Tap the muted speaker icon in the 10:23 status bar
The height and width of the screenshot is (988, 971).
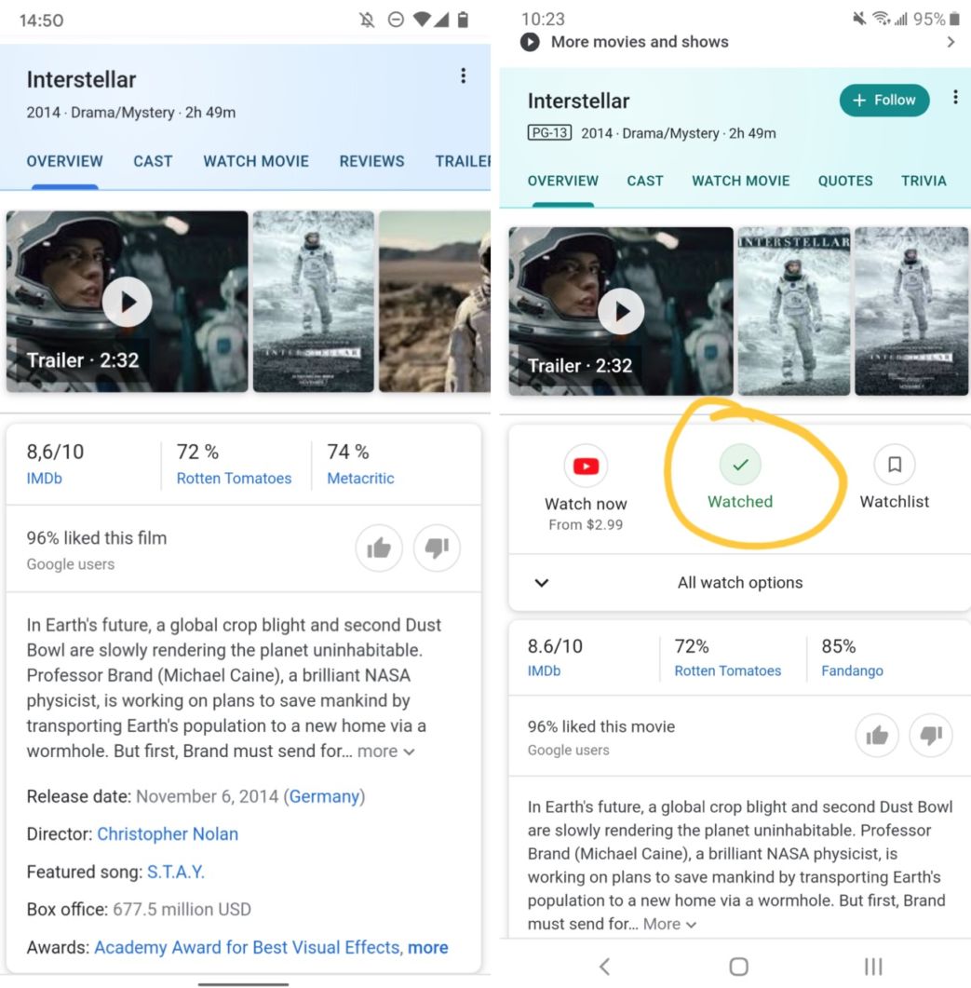pos(859,19)
